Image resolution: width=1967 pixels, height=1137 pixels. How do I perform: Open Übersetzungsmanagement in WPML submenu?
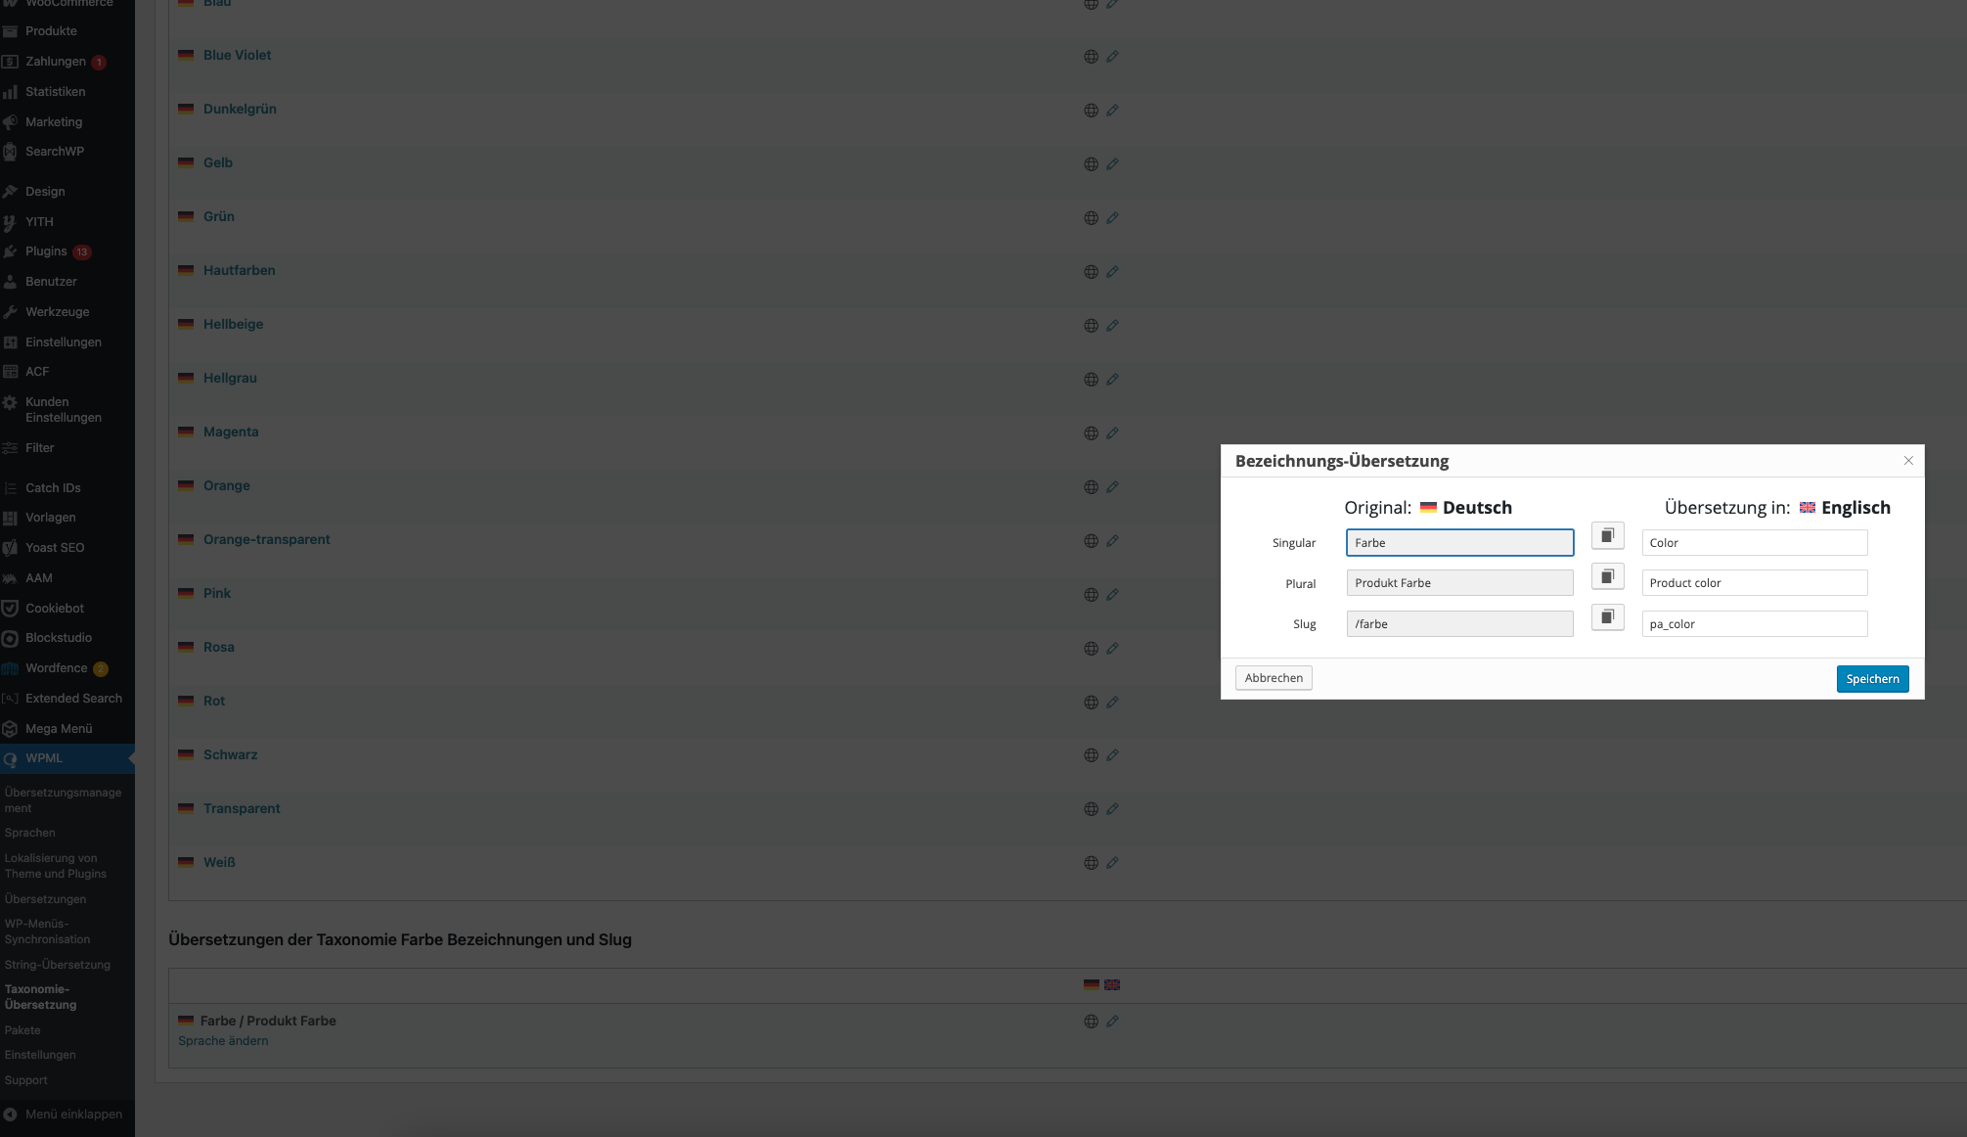(63, 800)
